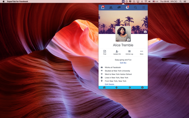The width and height of the screenshot is (189, 118).
Task: Click the location pin icon beside From New York
Action: [x=102, y=81]
